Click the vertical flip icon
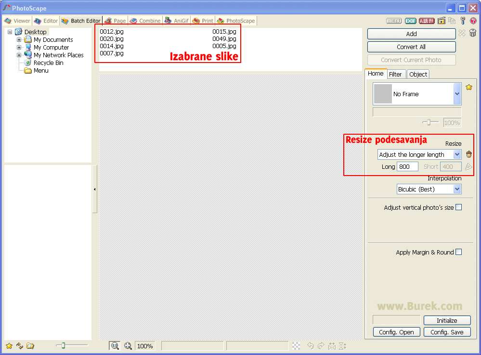481x355 pixels. coord(342,346)
